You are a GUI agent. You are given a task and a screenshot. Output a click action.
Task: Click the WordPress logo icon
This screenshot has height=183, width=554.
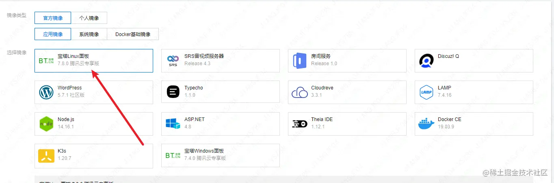tap(46, 92)
